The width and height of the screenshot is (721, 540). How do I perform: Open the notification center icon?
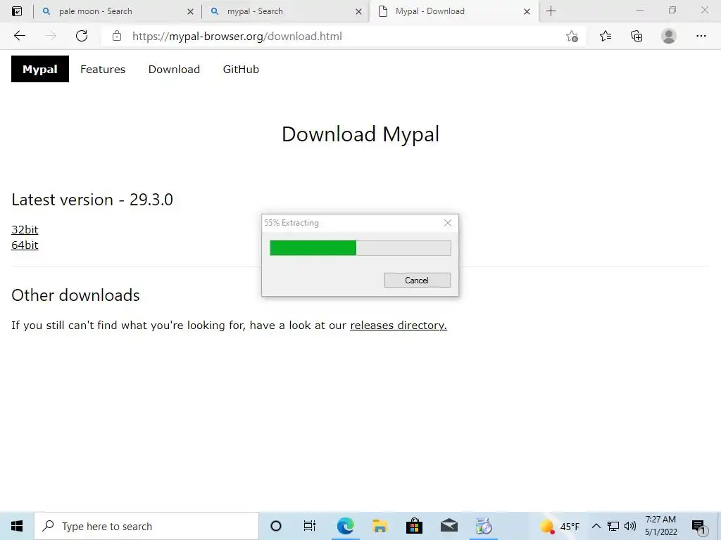tap(698, 527)
